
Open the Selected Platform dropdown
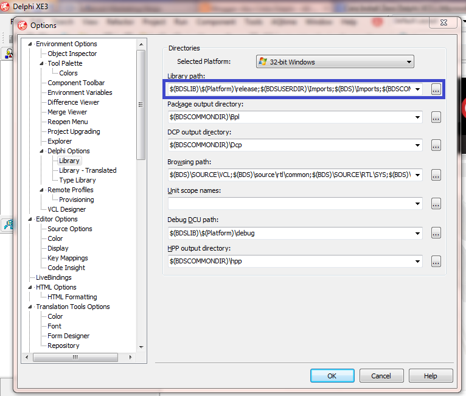pyautogui.click(x=335, y=62)
